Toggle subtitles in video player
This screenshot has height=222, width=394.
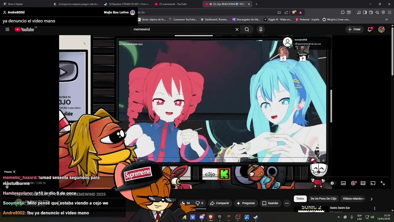[343, 183]
